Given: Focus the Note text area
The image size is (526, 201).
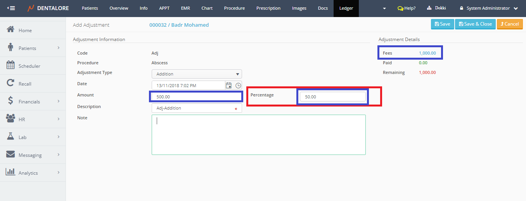Looking at the screenshot, I should (x=258, y=135).
